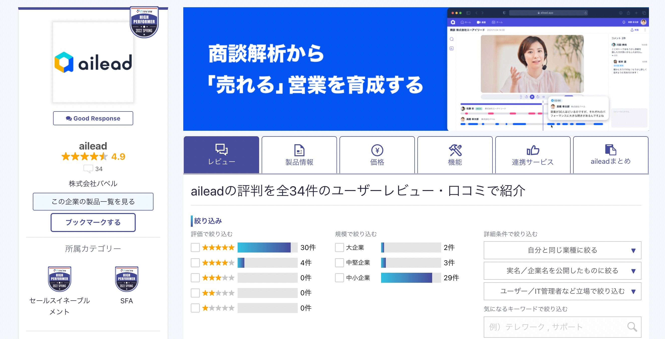665x339 pixels.
Task: Click the SFA category badge icon
Action: point(126,279)
